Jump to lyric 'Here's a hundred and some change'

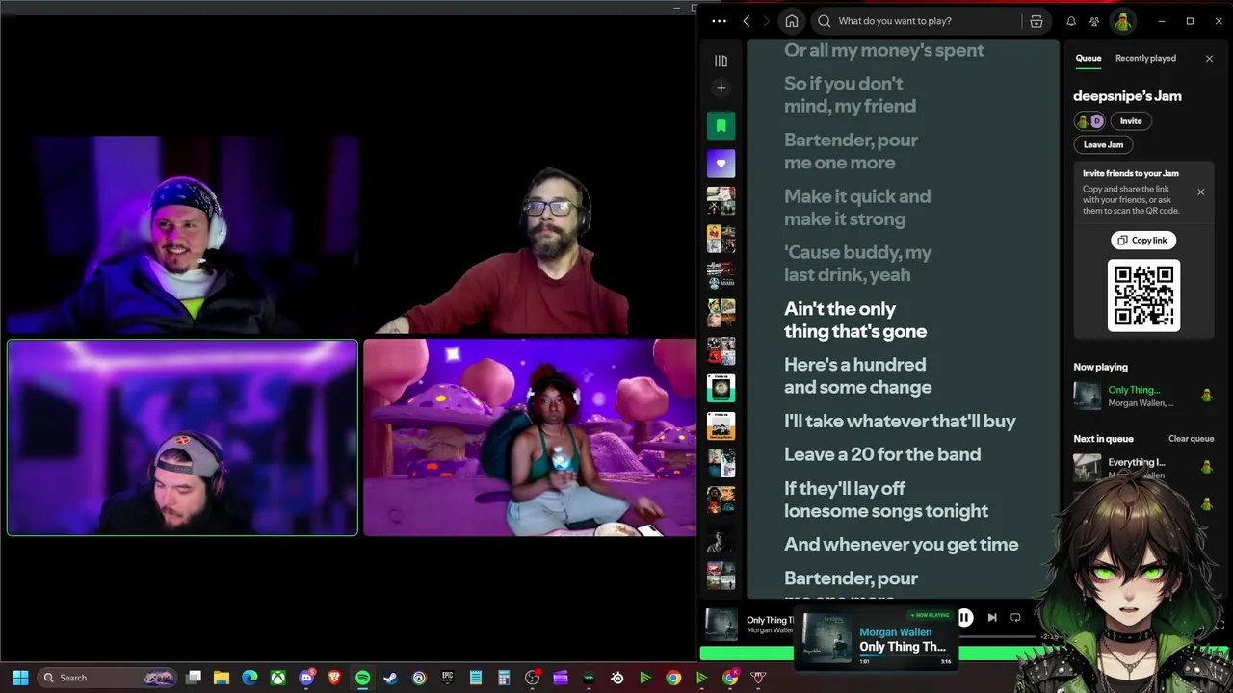[x=857, y=376]
